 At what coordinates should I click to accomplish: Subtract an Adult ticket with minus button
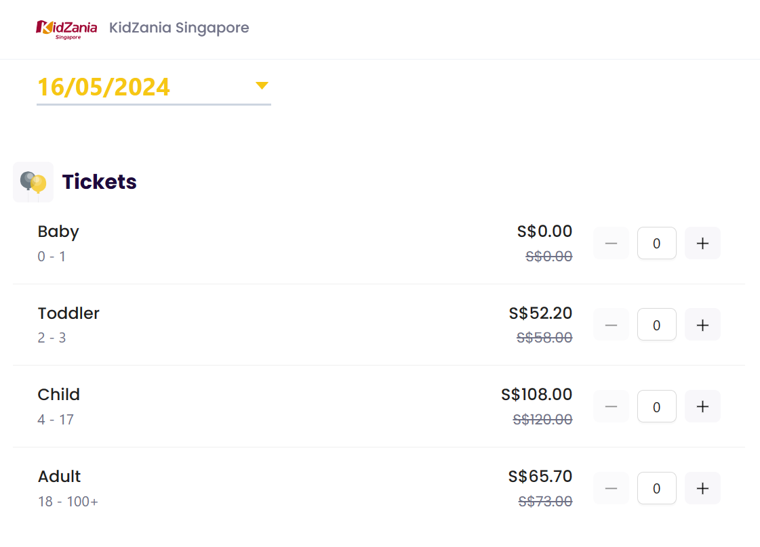click(612, 488)
